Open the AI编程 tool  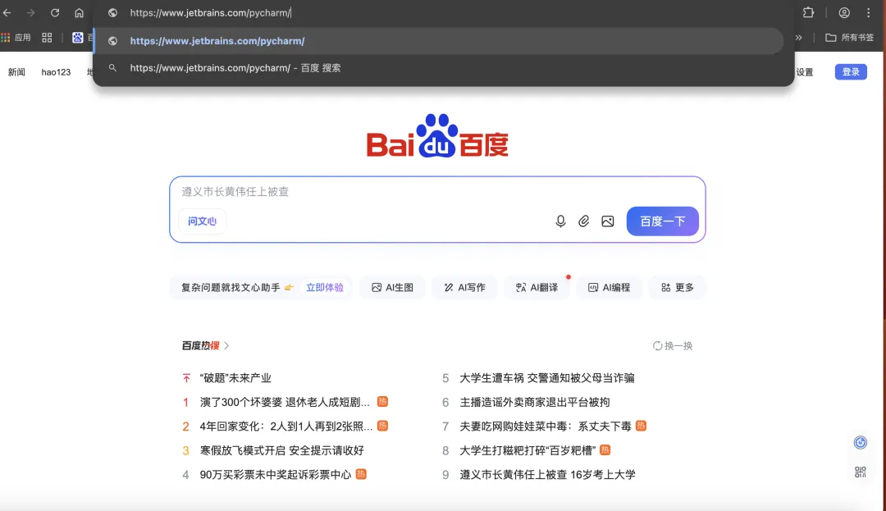coord(609,287)
